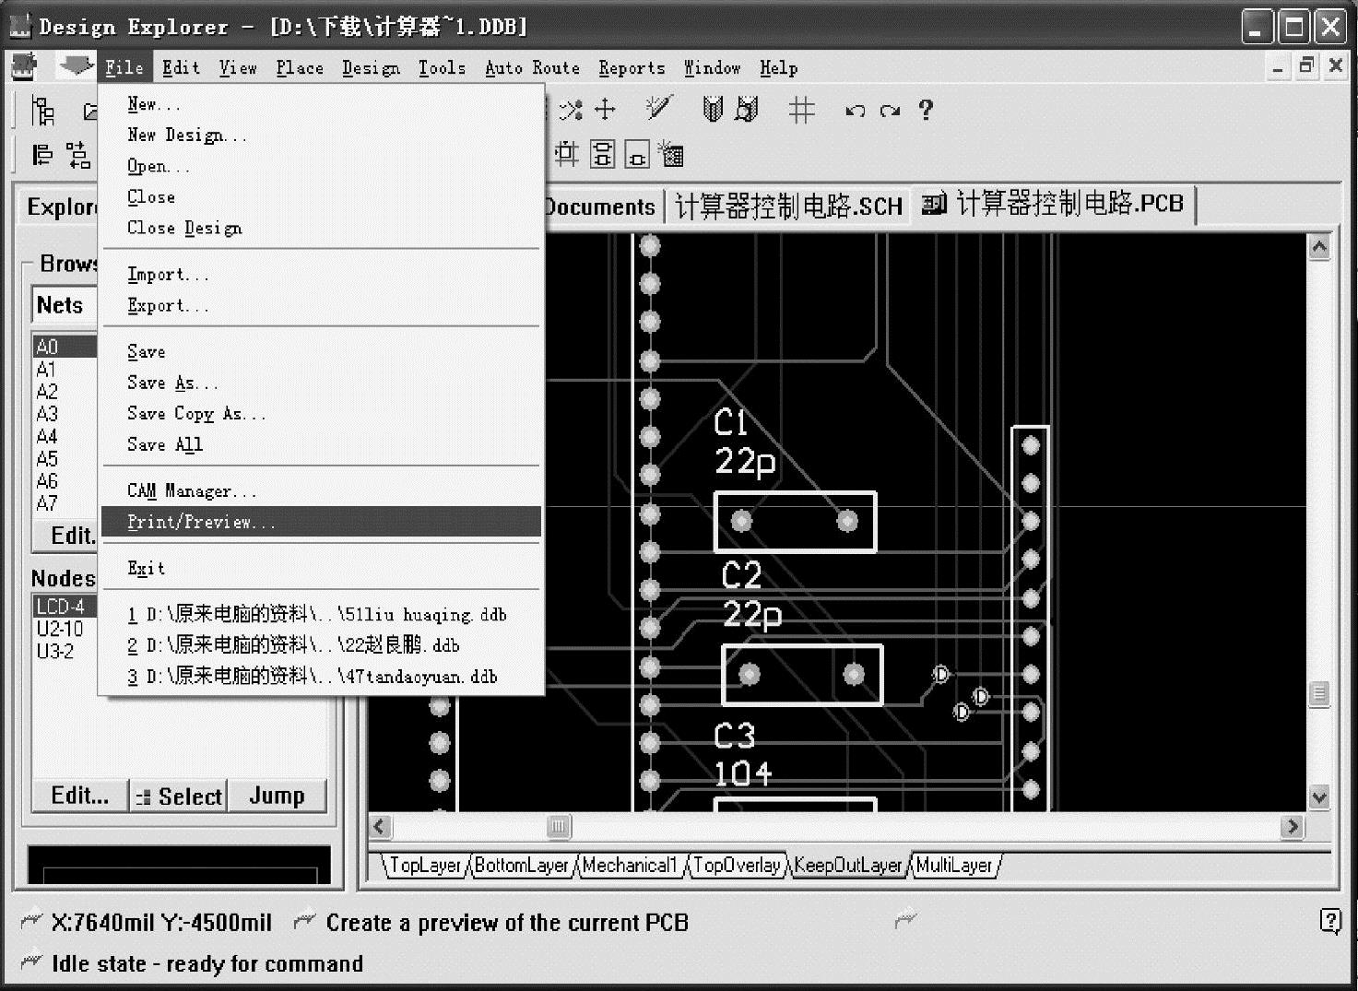Select CAM Manager menu entry
This screenshot has height=991, width=1358.
(x=191, y=490)
